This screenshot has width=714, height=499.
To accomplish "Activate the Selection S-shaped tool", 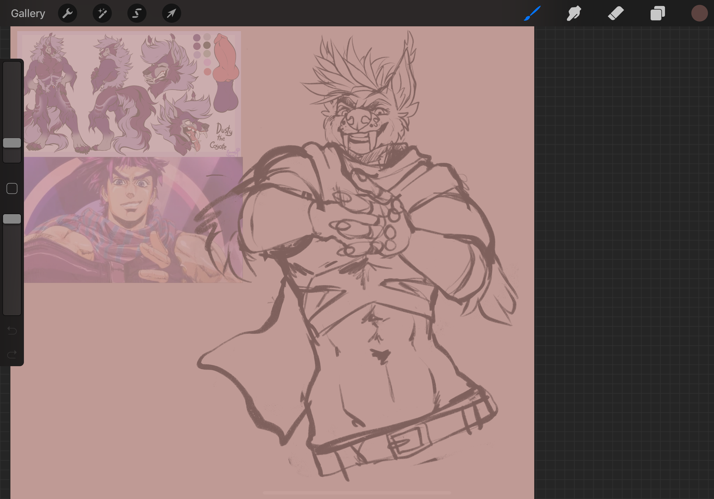I will (x=137, y=13).
